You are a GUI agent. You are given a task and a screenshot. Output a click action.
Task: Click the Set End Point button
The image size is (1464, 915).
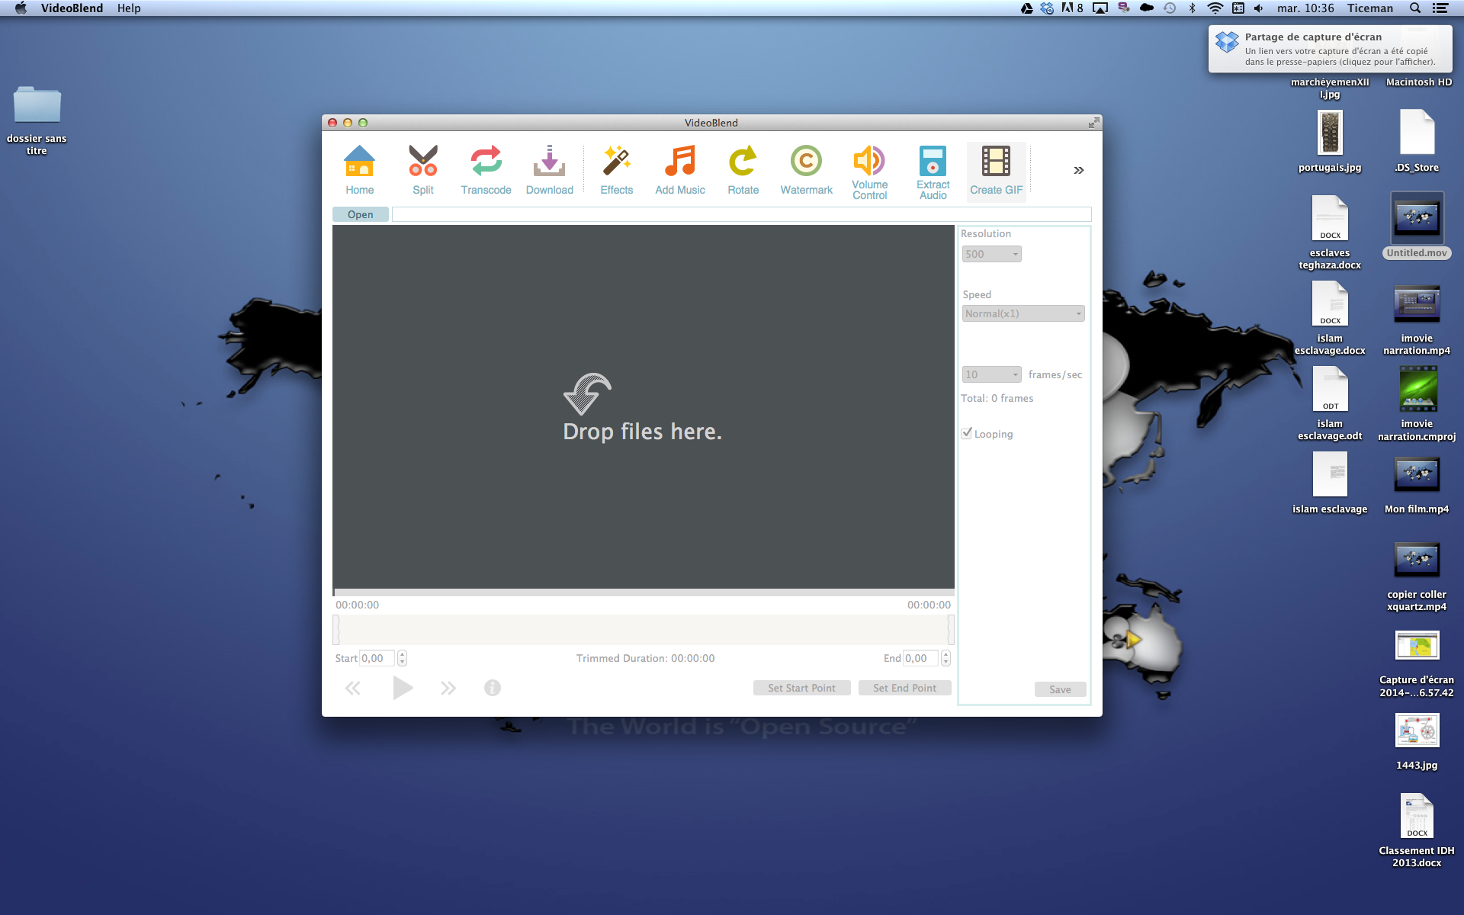point(904,688)
